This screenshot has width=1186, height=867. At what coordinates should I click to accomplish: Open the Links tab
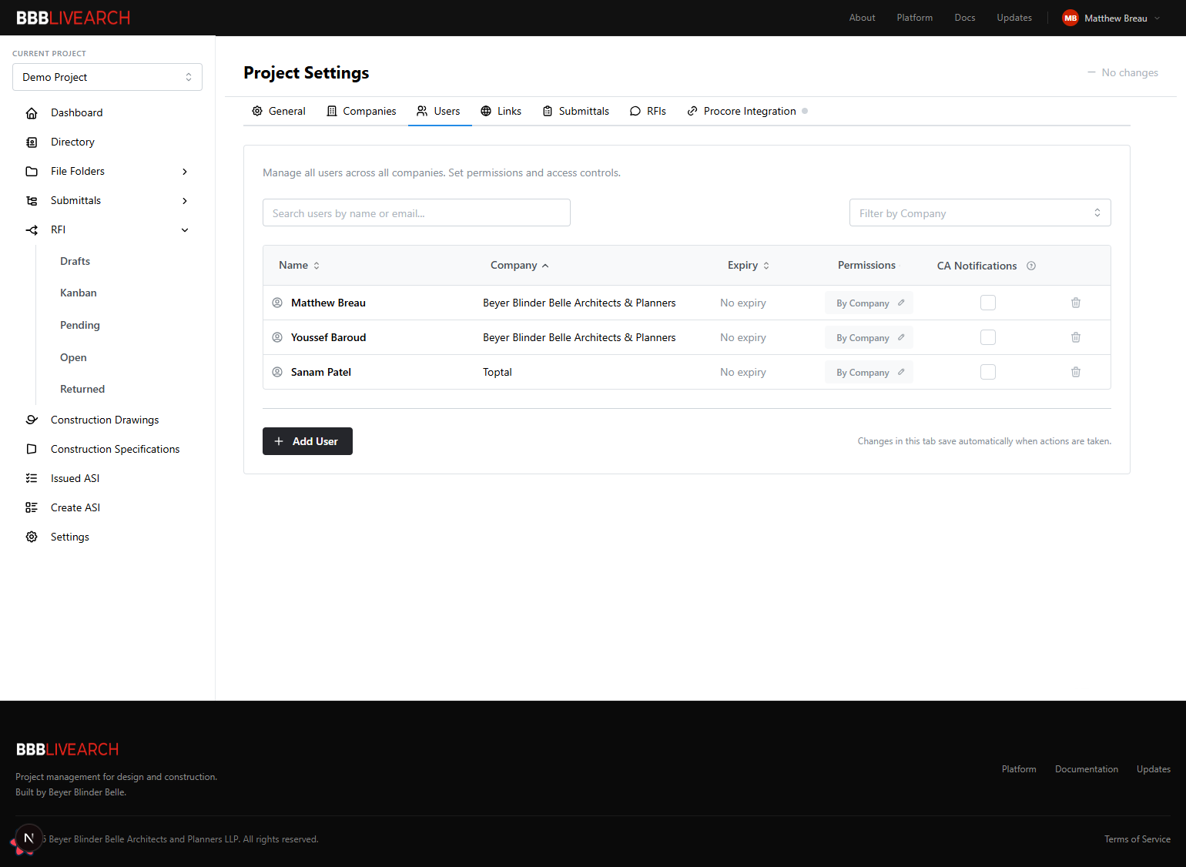(x=501, y=111)
